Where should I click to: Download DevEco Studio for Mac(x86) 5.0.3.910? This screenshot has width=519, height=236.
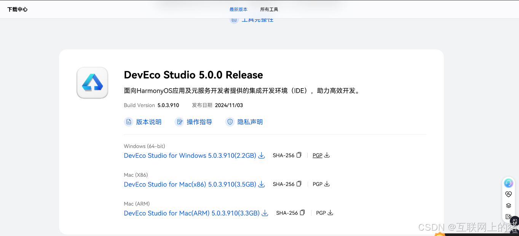pyautogui.click(x=190, y=184)
